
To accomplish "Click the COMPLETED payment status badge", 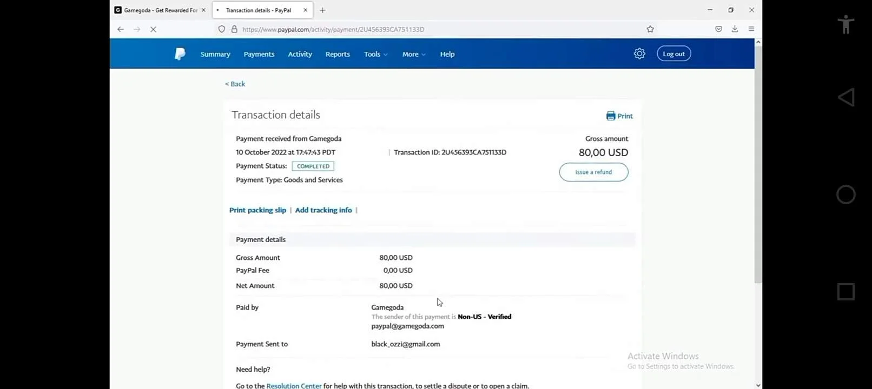I will tap(313, 166).
